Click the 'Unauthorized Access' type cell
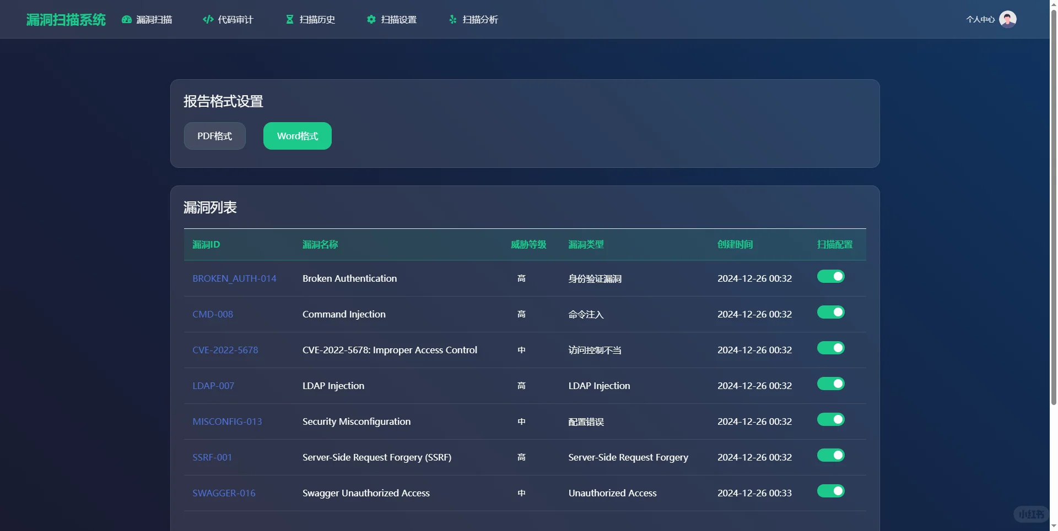Viewport: 1058px width, 531px height. [613, 493]
